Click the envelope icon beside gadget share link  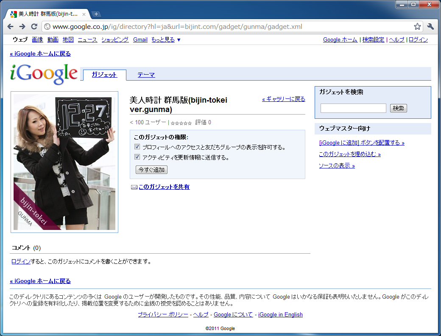134,187
